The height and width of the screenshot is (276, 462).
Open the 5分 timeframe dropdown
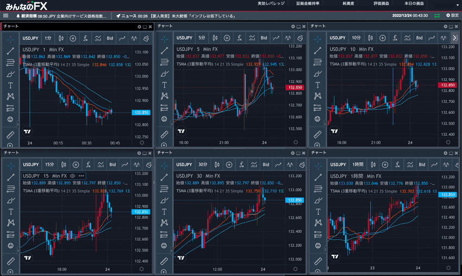(x=202, y=37)
